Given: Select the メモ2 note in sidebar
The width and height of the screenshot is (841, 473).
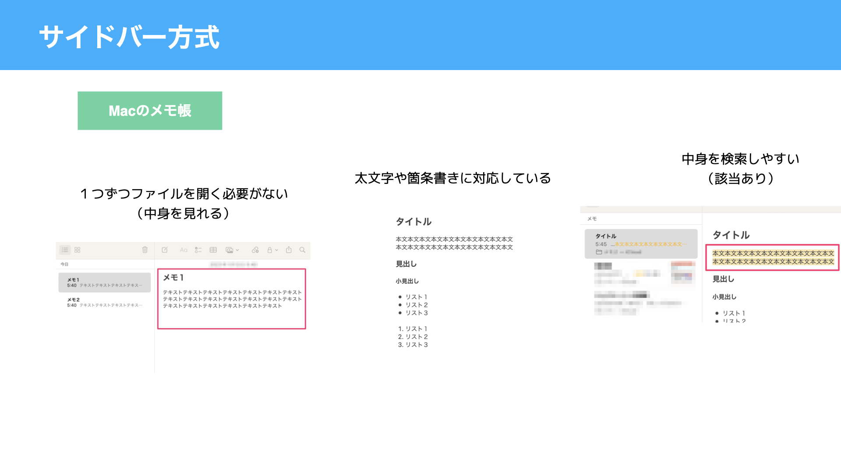Looking at the screenshot, I should [x=105, y=302].
